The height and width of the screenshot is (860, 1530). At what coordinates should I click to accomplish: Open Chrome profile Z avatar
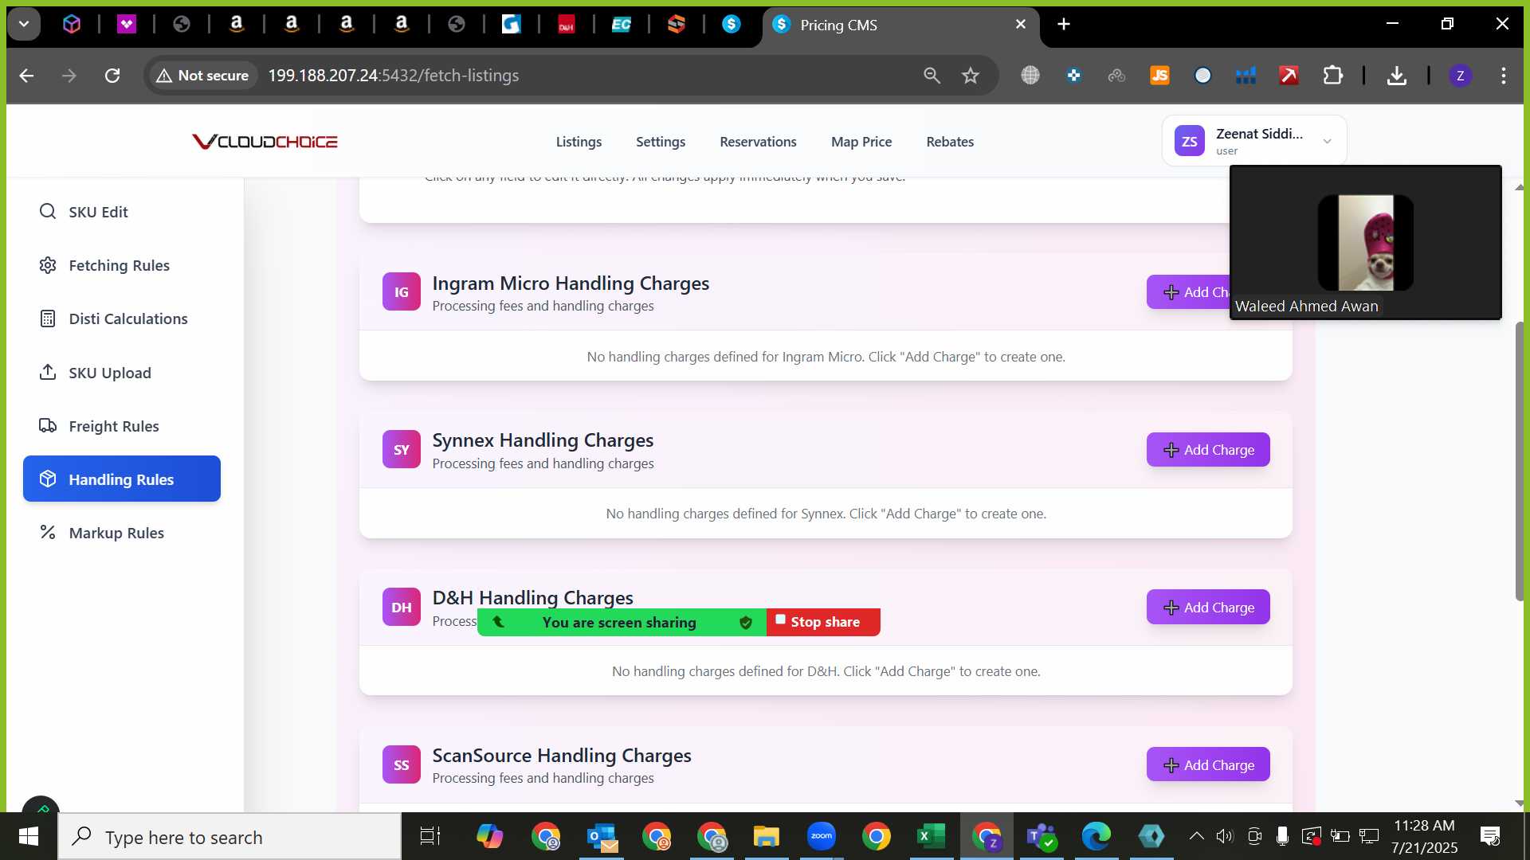(x=1460, y=76)
